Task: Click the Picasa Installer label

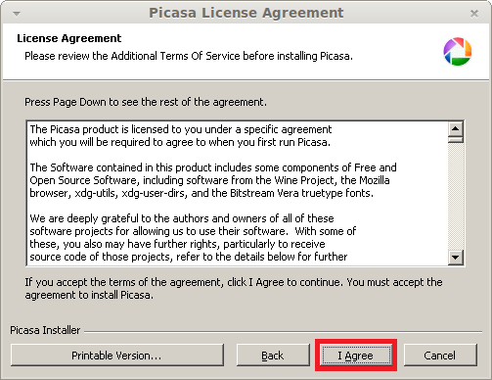Action: 45,330
